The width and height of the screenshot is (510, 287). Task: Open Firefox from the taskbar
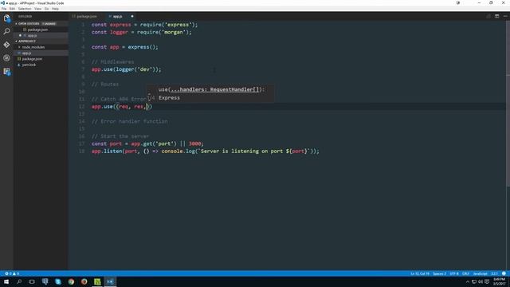point(84,281)
